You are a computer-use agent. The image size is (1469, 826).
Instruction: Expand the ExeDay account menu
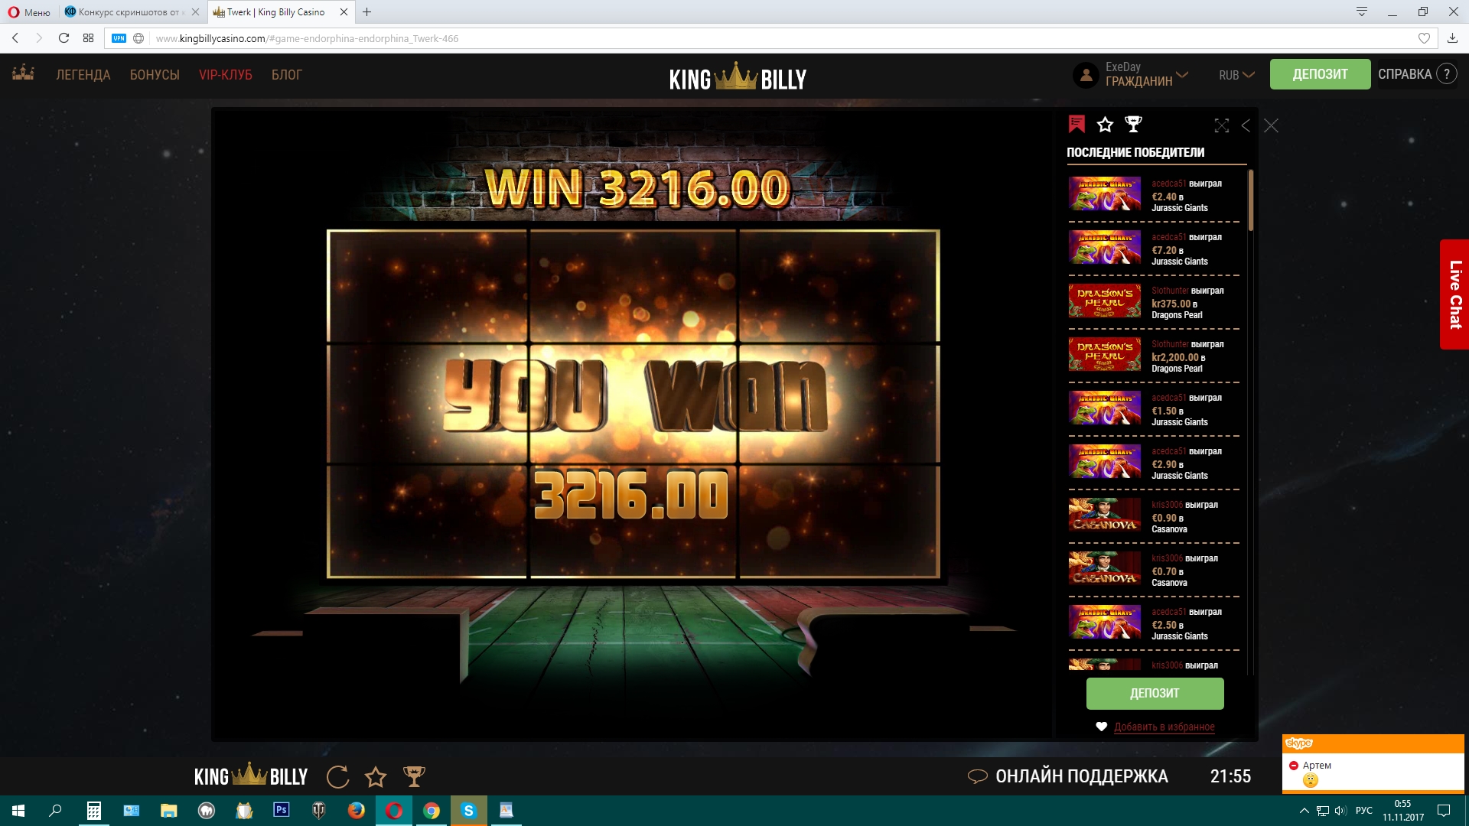click(x=1132, y=74)
